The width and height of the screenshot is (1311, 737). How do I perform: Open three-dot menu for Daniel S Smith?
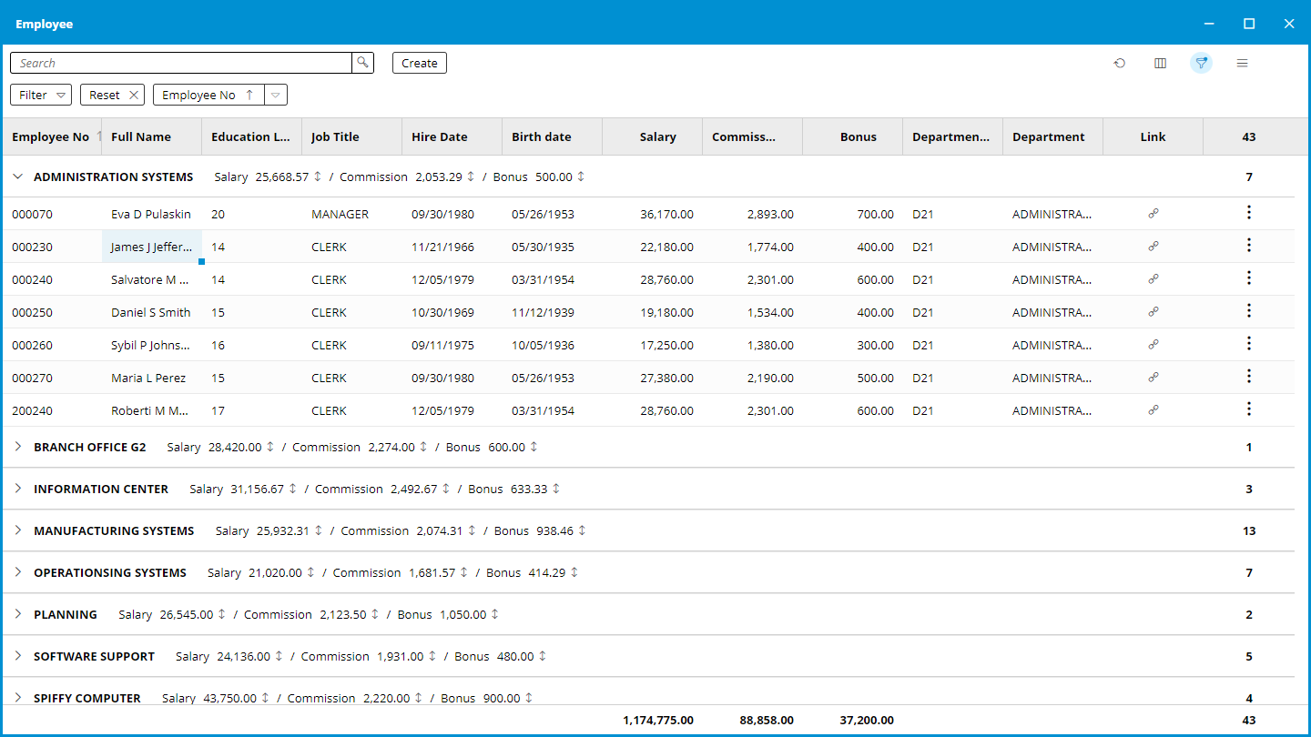1248,311
